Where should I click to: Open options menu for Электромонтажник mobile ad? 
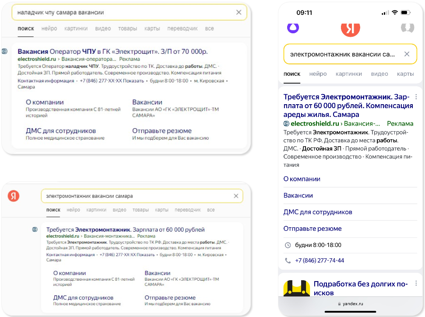point(416,96)
